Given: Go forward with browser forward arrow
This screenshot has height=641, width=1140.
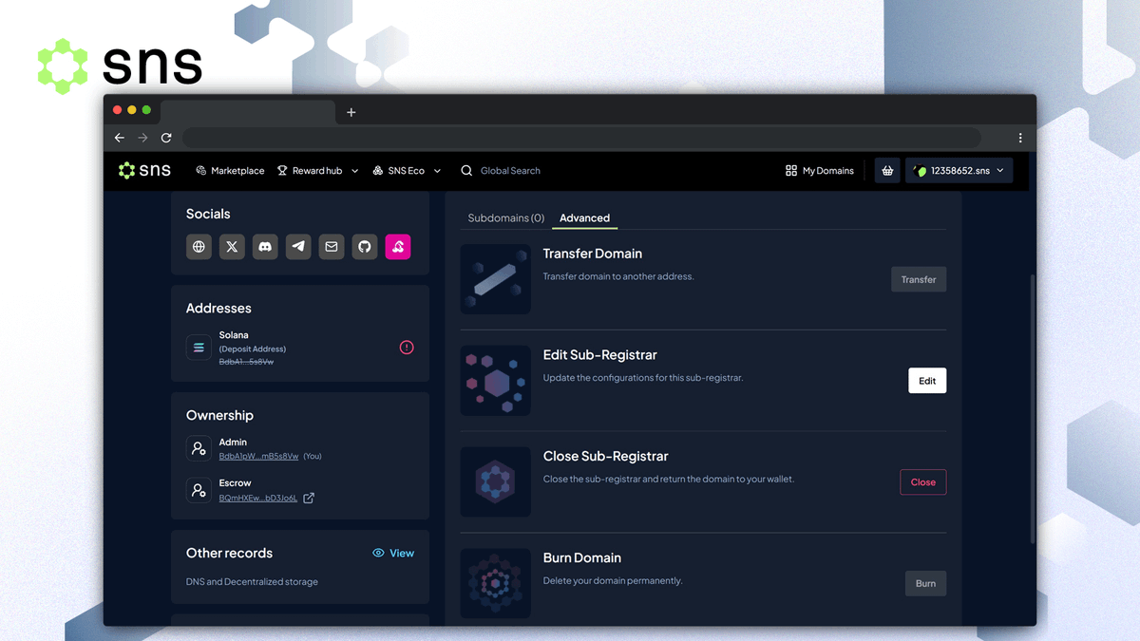Looking at the screenshot, I should (142, 138).
